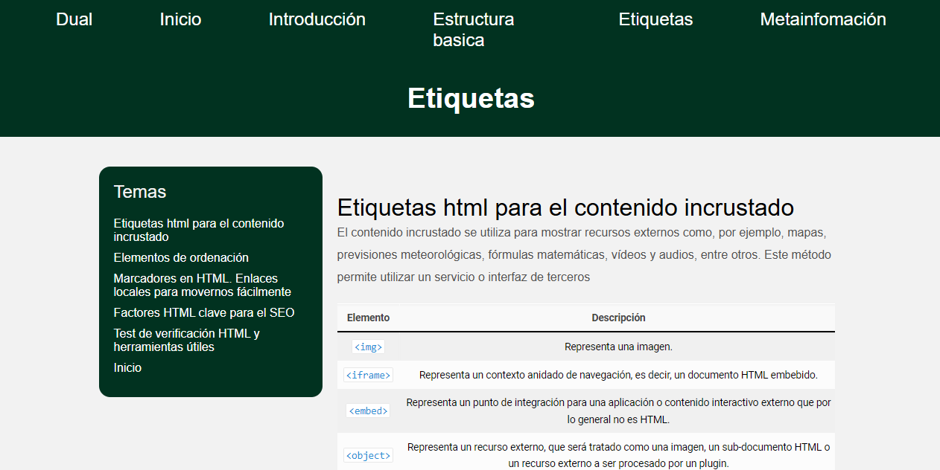Open Marcadores en HTML sidebar link

pyautogui.click(x=202, y=285)
